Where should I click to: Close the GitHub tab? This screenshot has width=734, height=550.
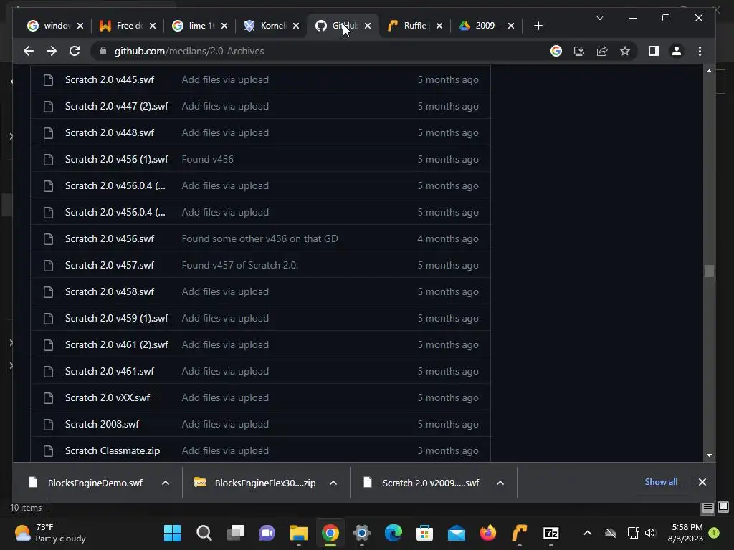tap(368, 26)
